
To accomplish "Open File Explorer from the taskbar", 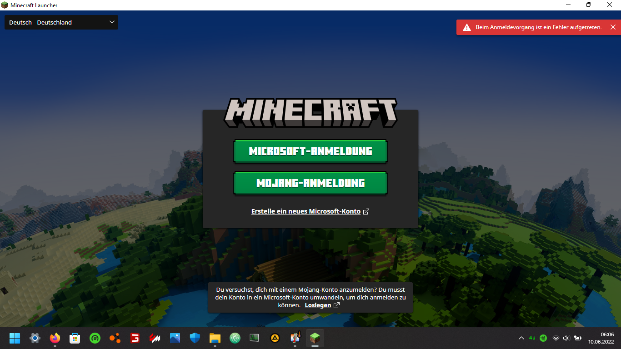I will (215, 338).
